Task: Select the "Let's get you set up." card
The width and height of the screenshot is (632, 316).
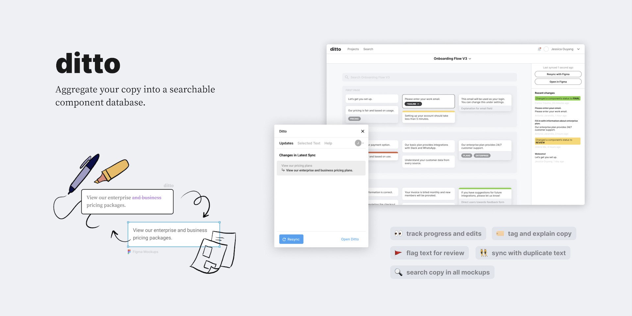Action: pos(372,99)
